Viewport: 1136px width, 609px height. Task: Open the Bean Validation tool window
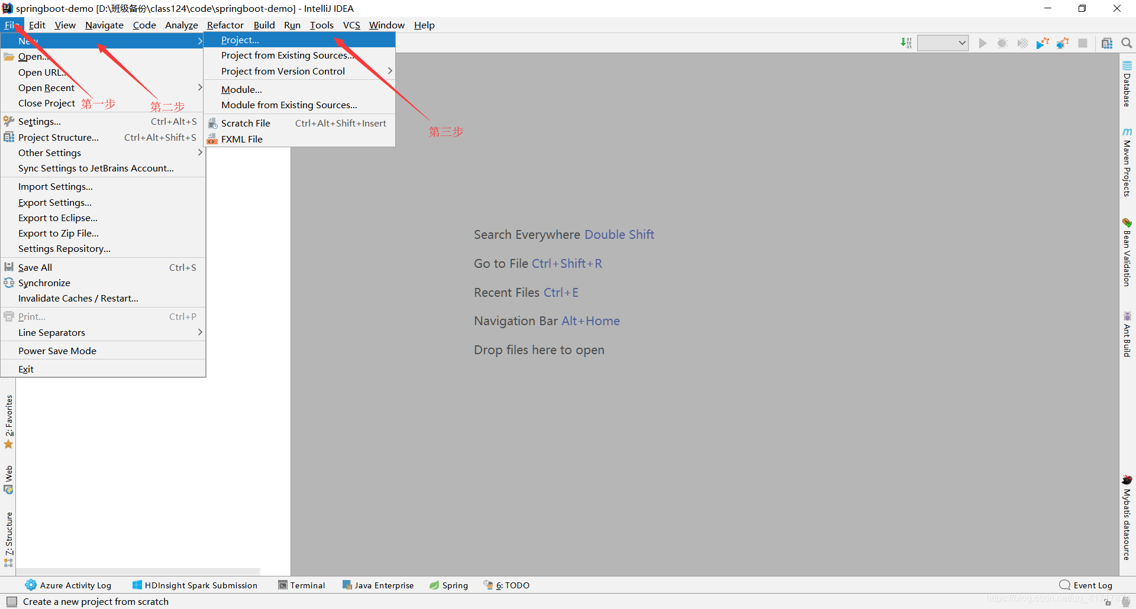pos(1127,252)
